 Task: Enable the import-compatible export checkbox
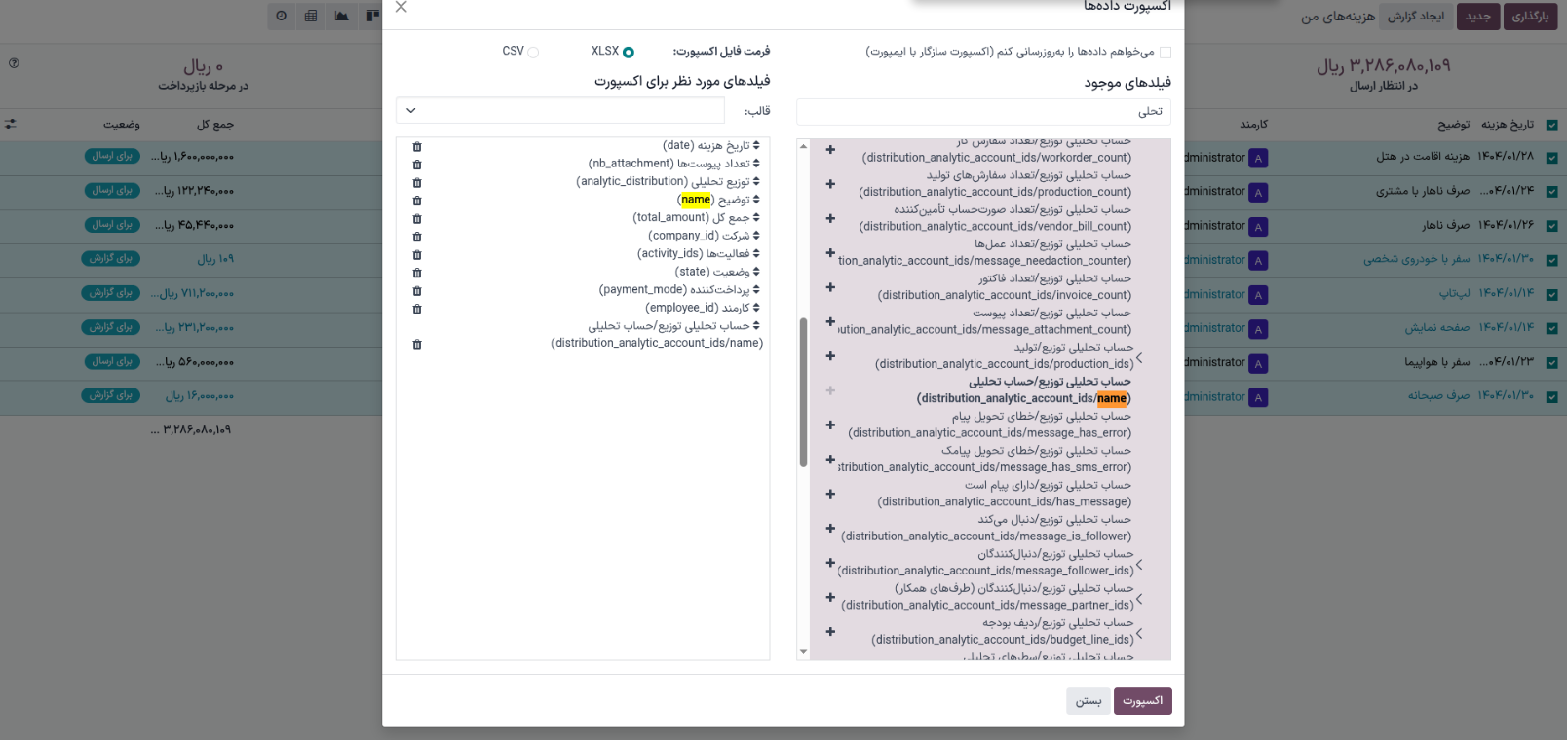[x=1166, y=53]
